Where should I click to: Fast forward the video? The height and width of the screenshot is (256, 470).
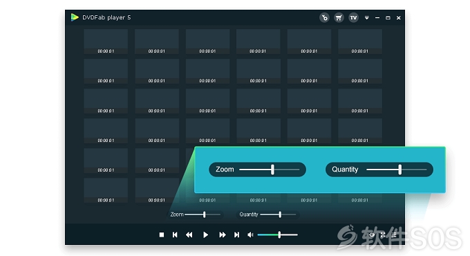[223, 235]
